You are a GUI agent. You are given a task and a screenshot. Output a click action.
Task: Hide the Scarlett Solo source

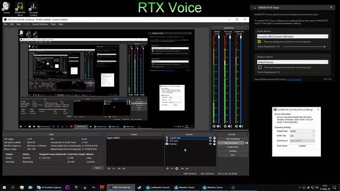[x=210, y=138]
